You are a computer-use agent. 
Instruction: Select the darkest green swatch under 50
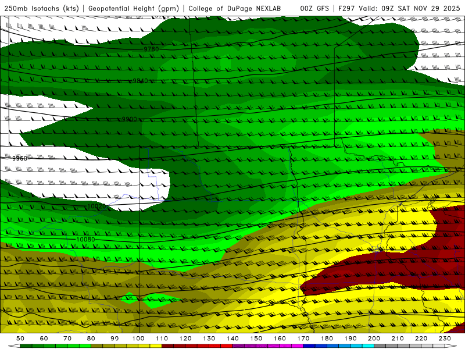(26, 346)
